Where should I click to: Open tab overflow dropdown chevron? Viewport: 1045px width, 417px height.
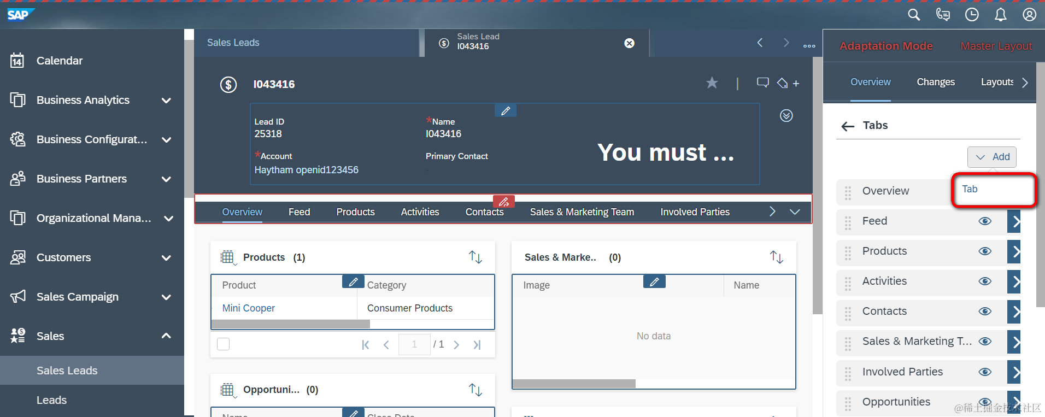pos(795,212)
